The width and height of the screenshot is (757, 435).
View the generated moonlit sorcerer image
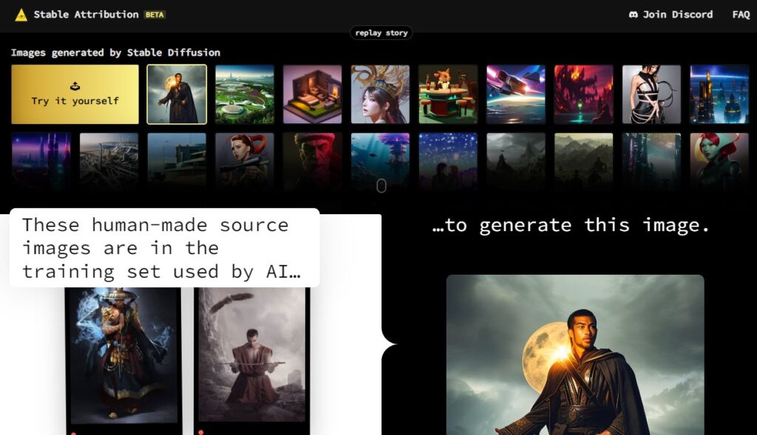click(x=575, y=354)
